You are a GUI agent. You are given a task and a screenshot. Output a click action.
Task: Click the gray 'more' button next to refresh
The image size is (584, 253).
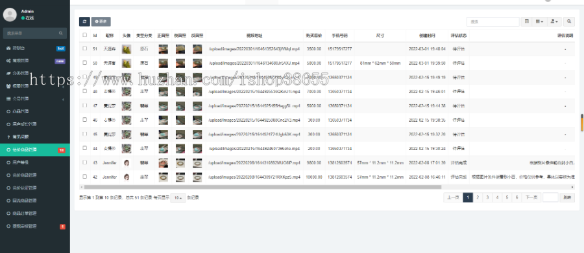[101, 21]
